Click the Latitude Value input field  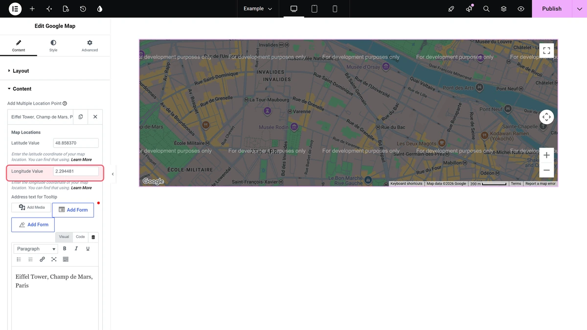point(76,143)
